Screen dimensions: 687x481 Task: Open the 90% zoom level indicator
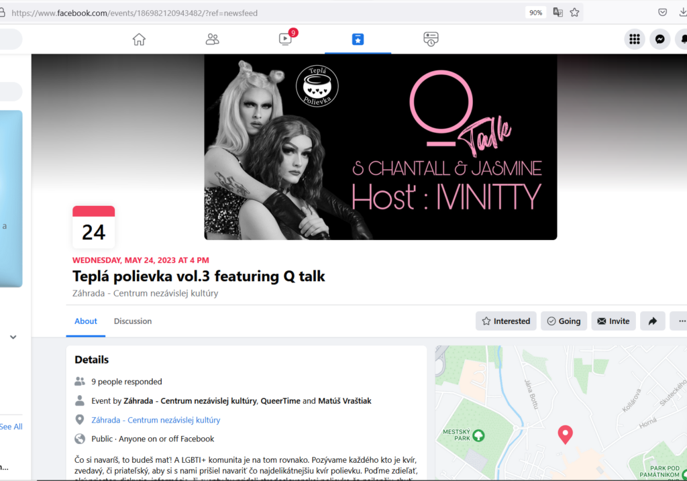(535, 13)
